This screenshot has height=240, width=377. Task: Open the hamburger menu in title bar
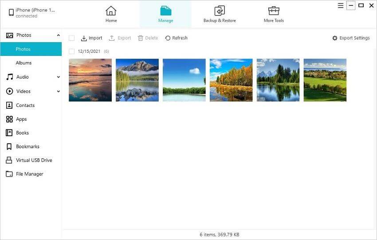pos(340,6)
